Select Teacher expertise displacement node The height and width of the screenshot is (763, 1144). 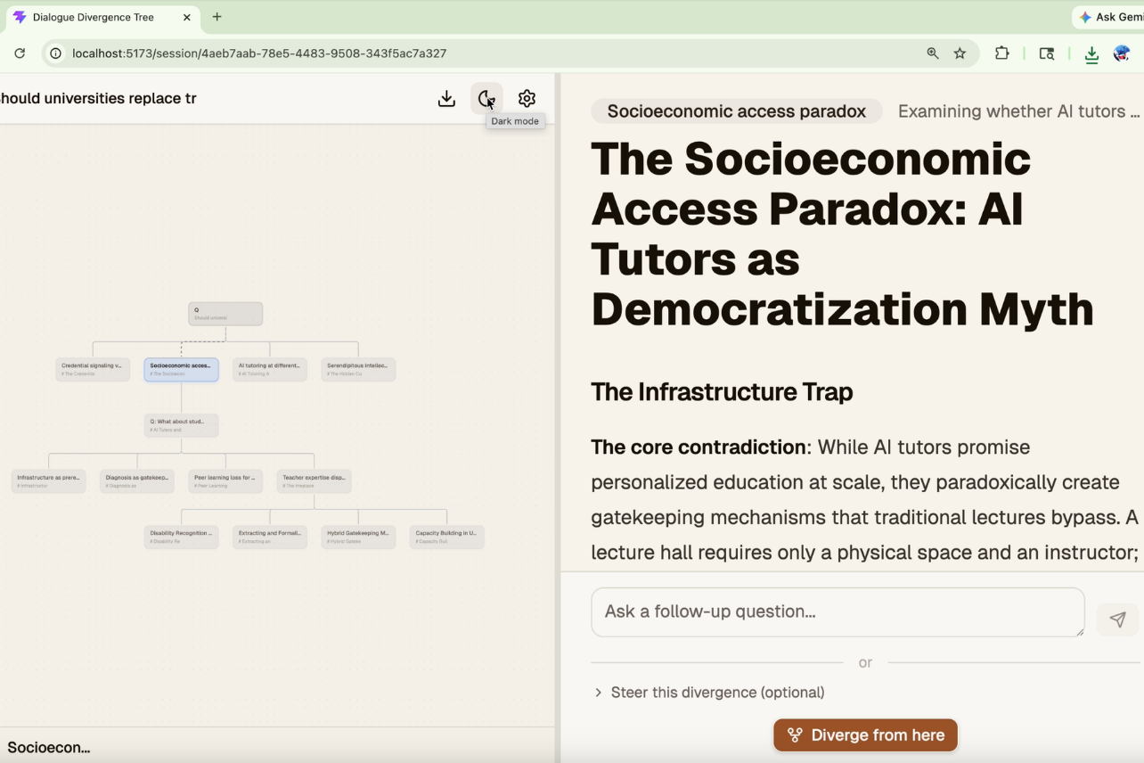(314, 481)
